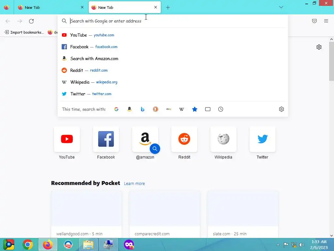Close the first New Tab
The image size is (334, 251).
pyautogui.click(x=82, y=7)
